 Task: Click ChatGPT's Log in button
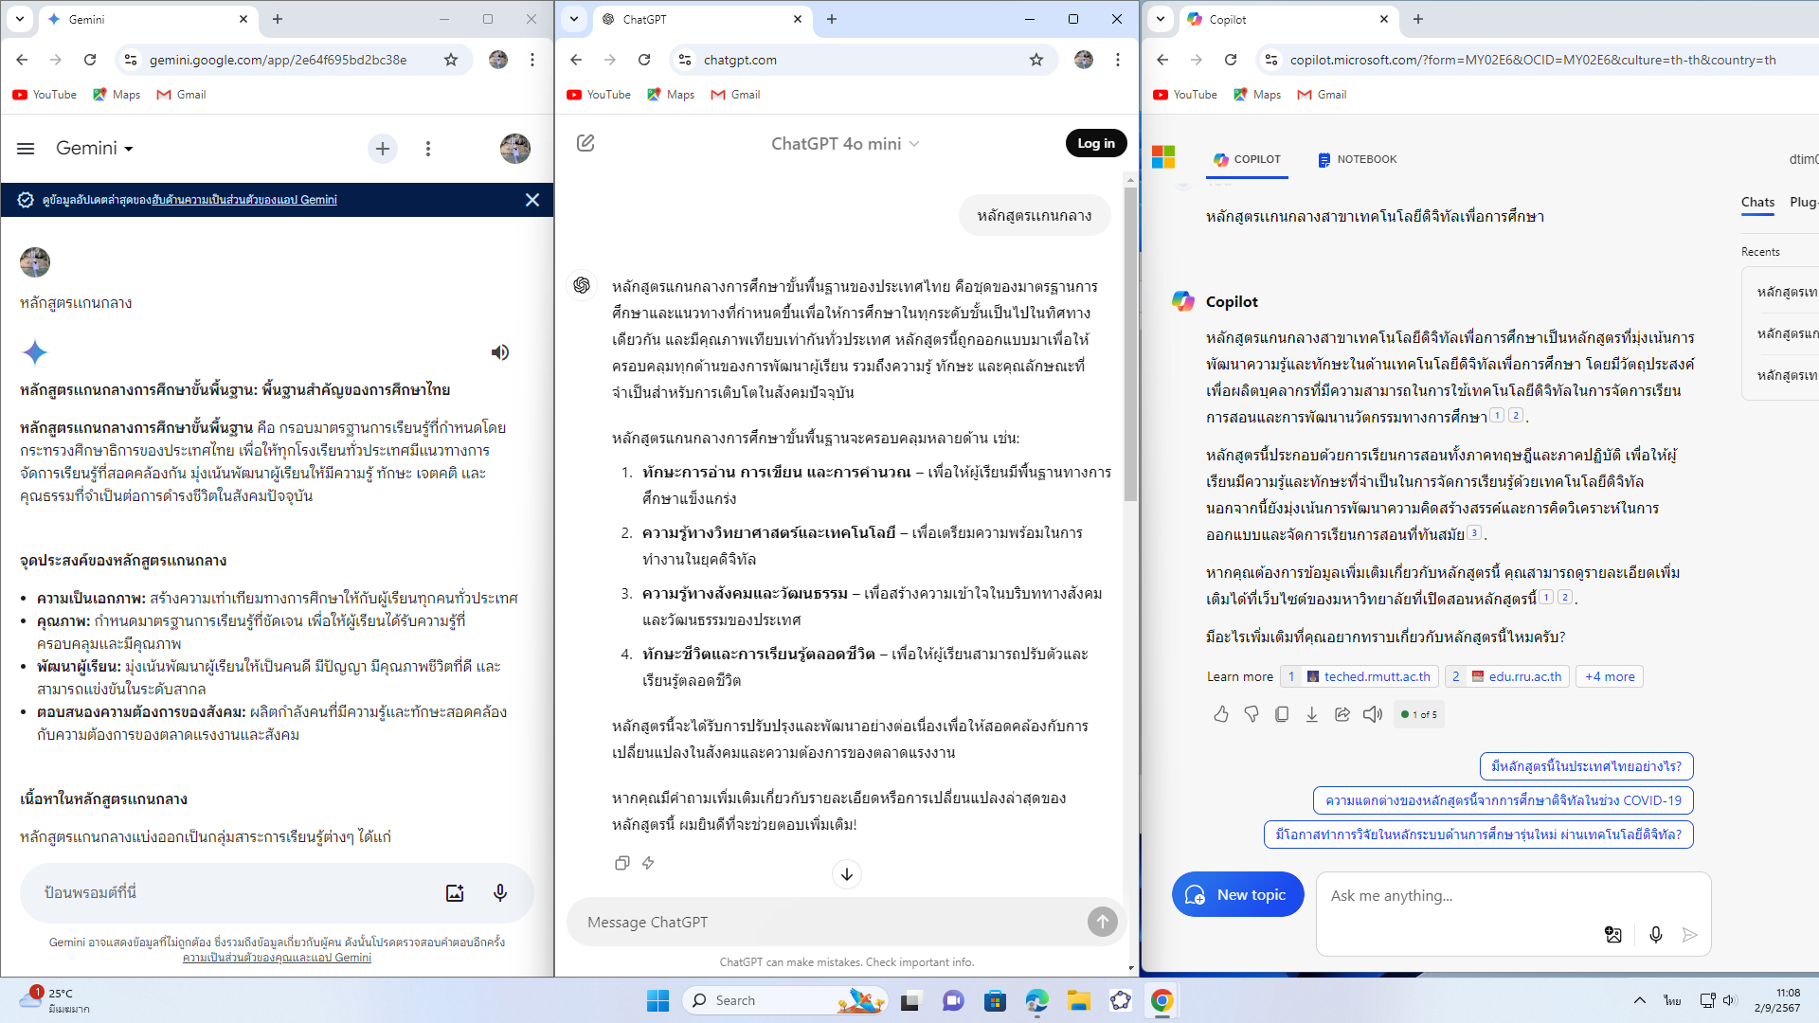[1096, 143]
